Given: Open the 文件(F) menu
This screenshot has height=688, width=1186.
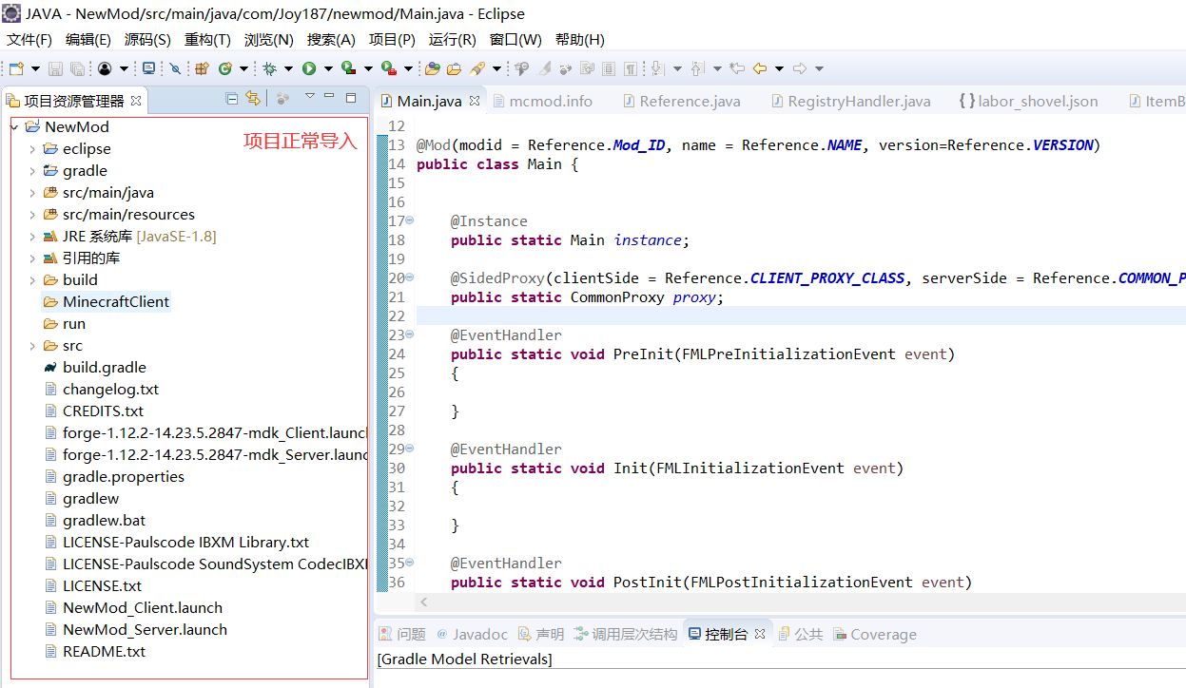Looking at the screenshot, I should click(x=29, y=40).
